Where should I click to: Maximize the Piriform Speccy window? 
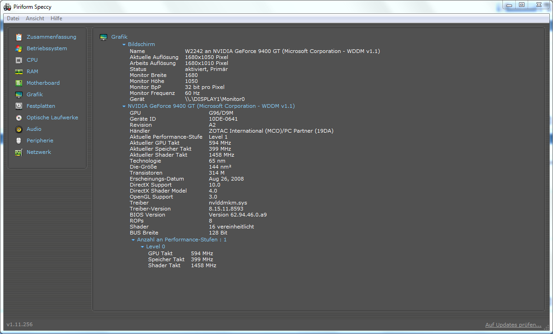[521, 5]
